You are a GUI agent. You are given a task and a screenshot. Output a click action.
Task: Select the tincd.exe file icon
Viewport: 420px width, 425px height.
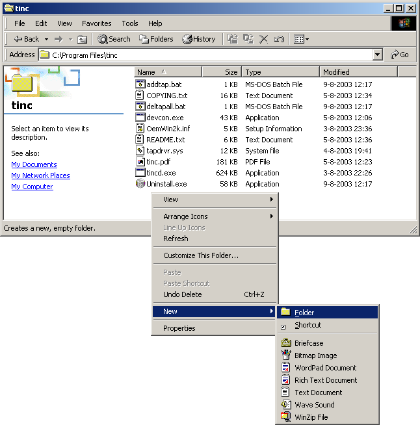pyautogui.click(x=140, y=173)
